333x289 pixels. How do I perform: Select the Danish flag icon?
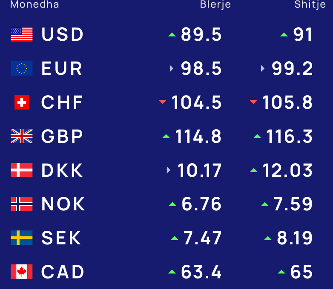tap(22, 170)
